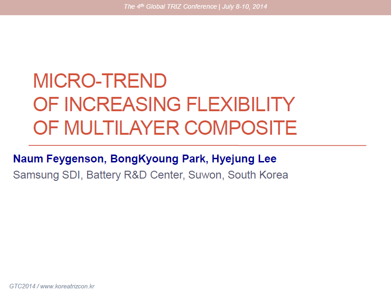This screenshot has height=293, width=391.
Task: Click the Battery R&D Center text
Action: (x=136, y=175)
